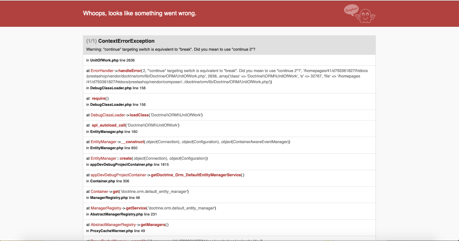Click the __construct method name
The image size is (459, 241).
(x=133, y=142)
